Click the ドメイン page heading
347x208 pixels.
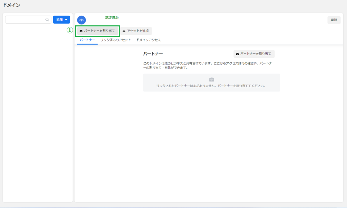coord(11,5)
